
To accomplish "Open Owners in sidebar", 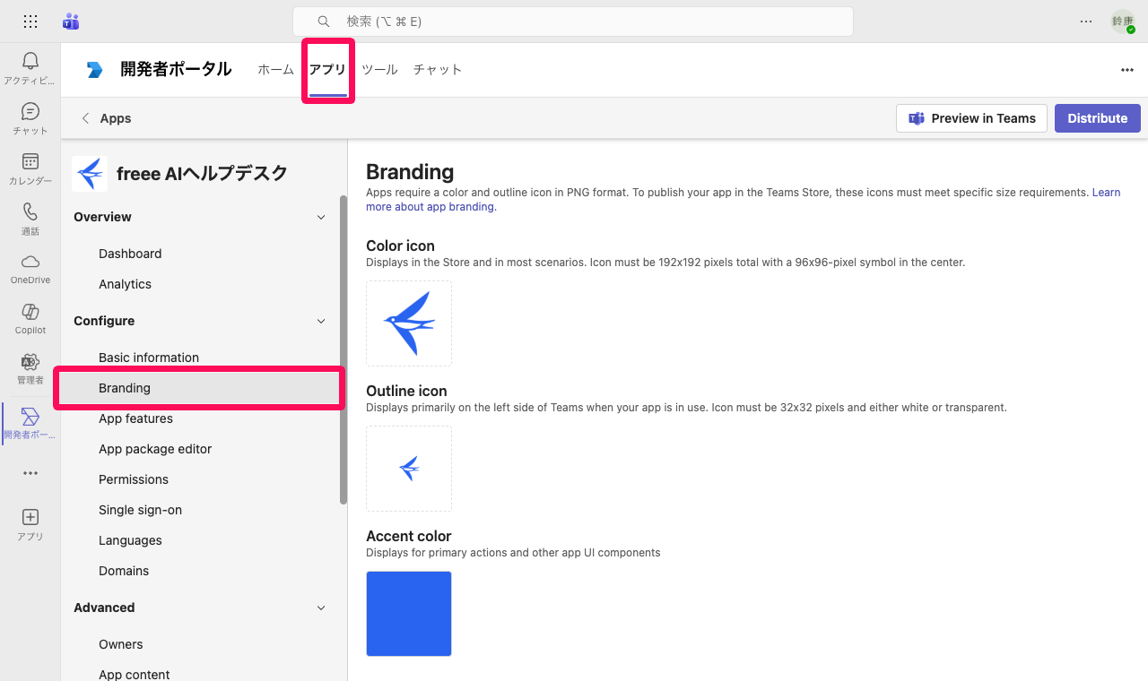I will coord(121,644).
